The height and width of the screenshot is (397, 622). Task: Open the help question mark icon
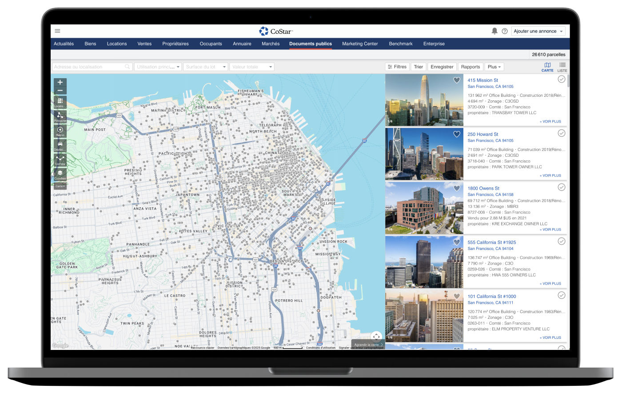pyautogui.click(x=505, y=31)
